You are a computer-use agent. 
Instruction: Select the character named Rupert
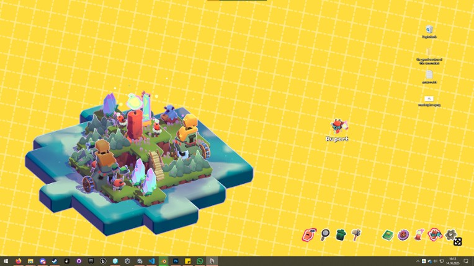338,130
